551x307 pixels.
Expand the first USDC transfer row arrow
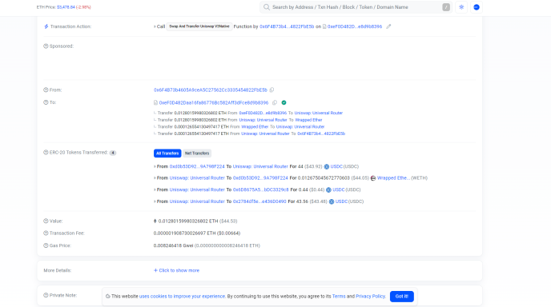point(155,166)
